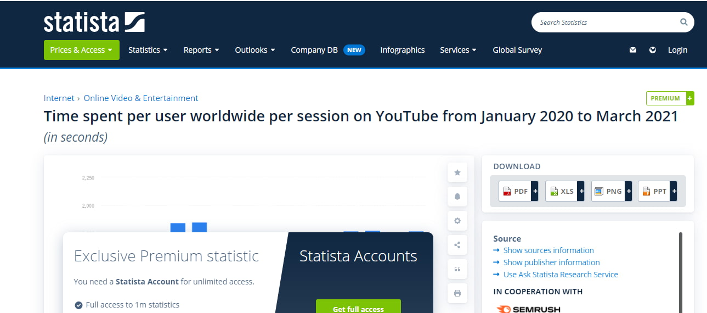This screenshot has height=313, width=707.
Task: Open Online Video & Entertainment breadcrumb
Action: pyautogui.click(x=141, y=98)
